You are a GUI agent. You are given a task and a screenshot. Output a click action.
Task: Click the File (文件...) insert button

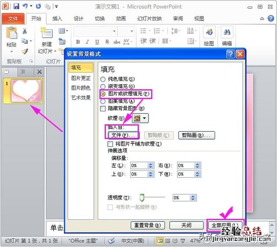122,135
